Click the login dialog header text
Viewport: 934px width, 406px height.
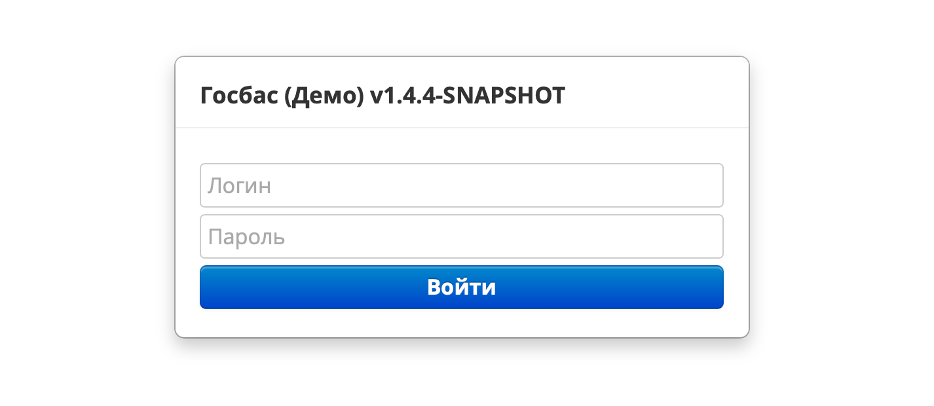(383, 96)
